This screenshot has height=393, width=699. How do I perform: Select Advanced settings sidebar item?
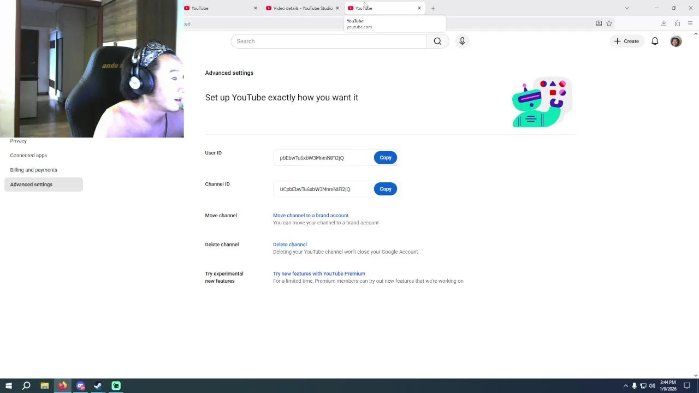pos(43,184)
